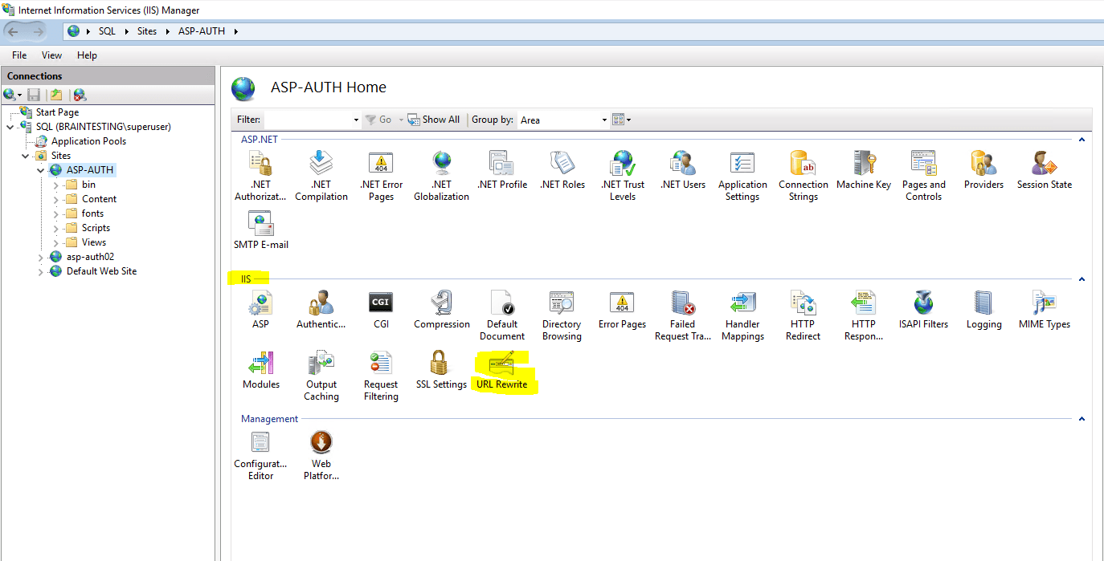Collapse the ASP.NET group section
Screen dimensions: 1104x561
[x=1082, y=140]
